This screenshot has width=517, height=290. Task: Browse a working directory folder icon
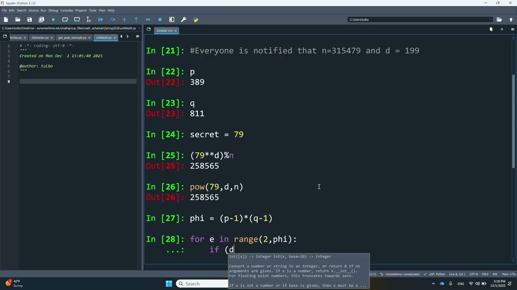[x=499, y=19]
